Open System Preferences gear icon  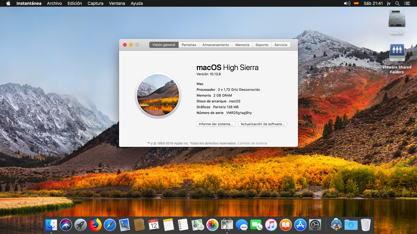[315, 225]
